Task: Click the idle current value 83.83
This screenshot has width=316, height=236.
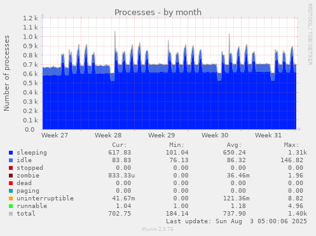Action: (x=121, y=160)
